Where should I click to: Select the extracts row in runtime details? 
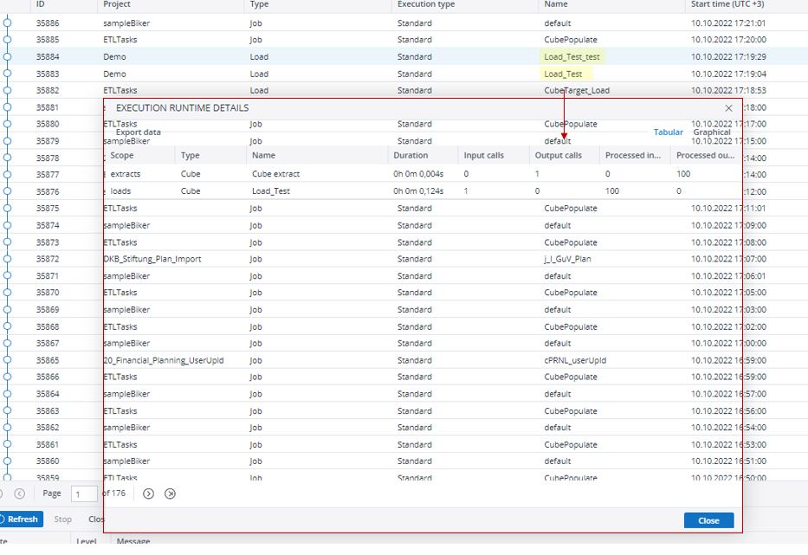(126, 174)
